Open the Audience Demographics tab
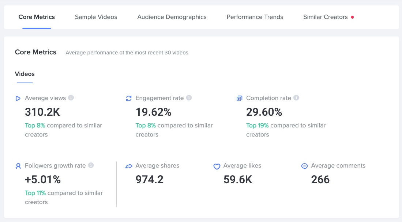402x222 pixels. (x=172, y=17)
